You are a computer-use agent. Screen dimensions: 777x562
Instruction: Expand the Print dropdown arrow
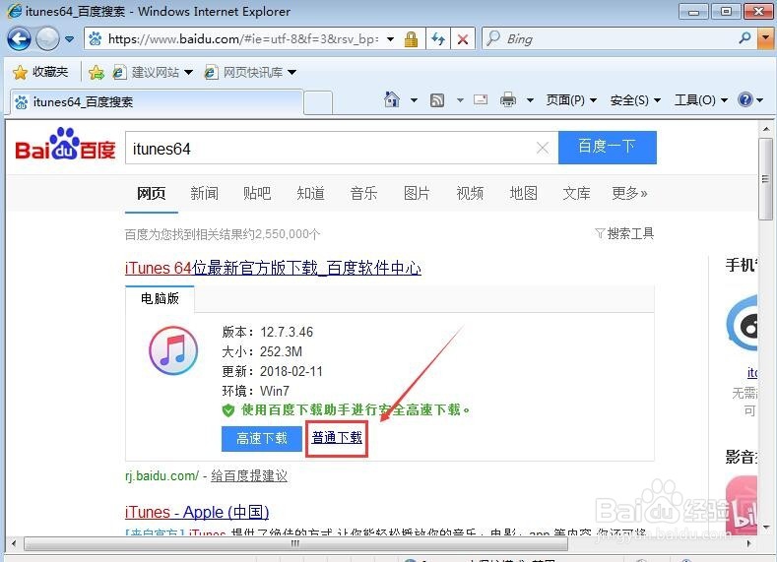point(530,100)
